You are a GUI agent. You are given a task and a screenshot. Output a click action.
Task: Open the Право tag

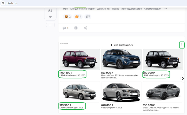(116, 9)
